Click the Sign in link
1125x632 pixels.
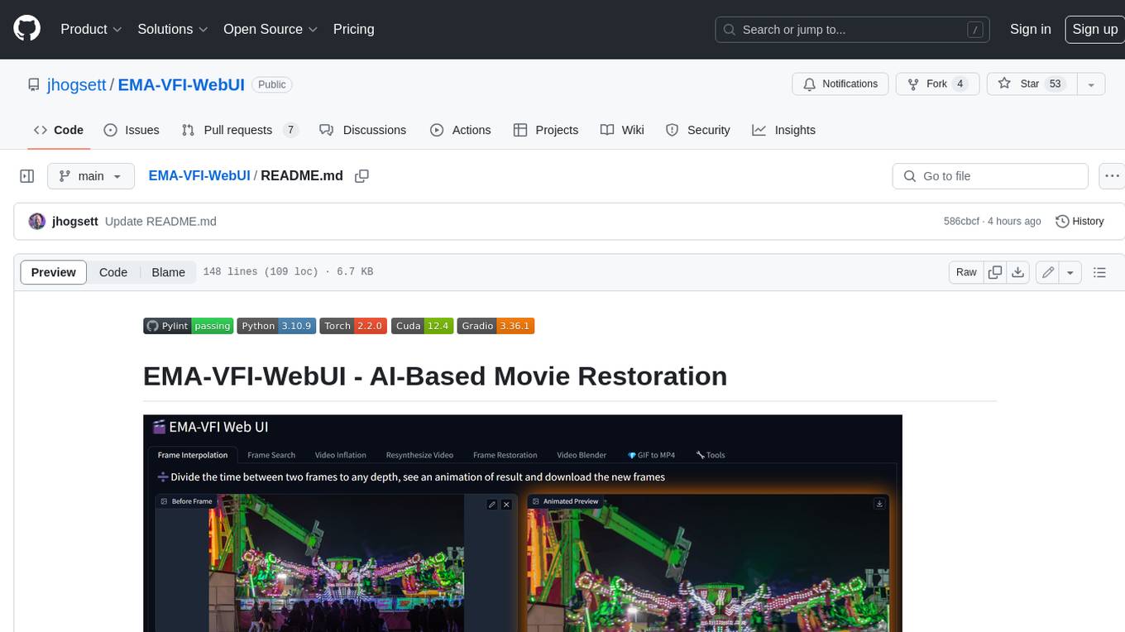coord(1030,29)
